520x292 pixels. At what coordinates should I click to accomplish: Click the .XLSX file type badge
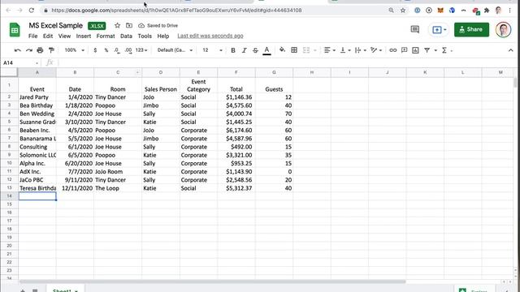[x=97, y=26]
